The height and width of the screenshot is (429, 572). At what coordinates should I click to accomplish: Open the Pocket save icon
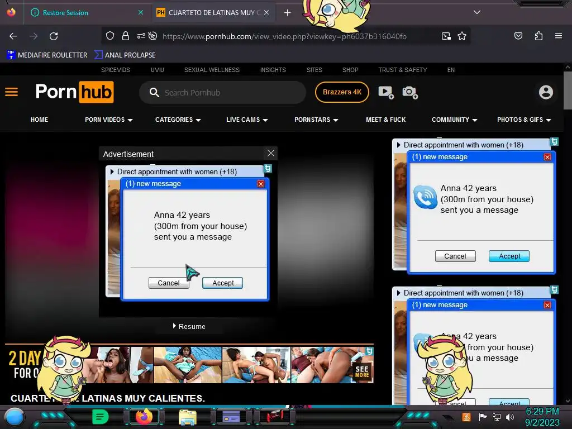coord(518,36)
